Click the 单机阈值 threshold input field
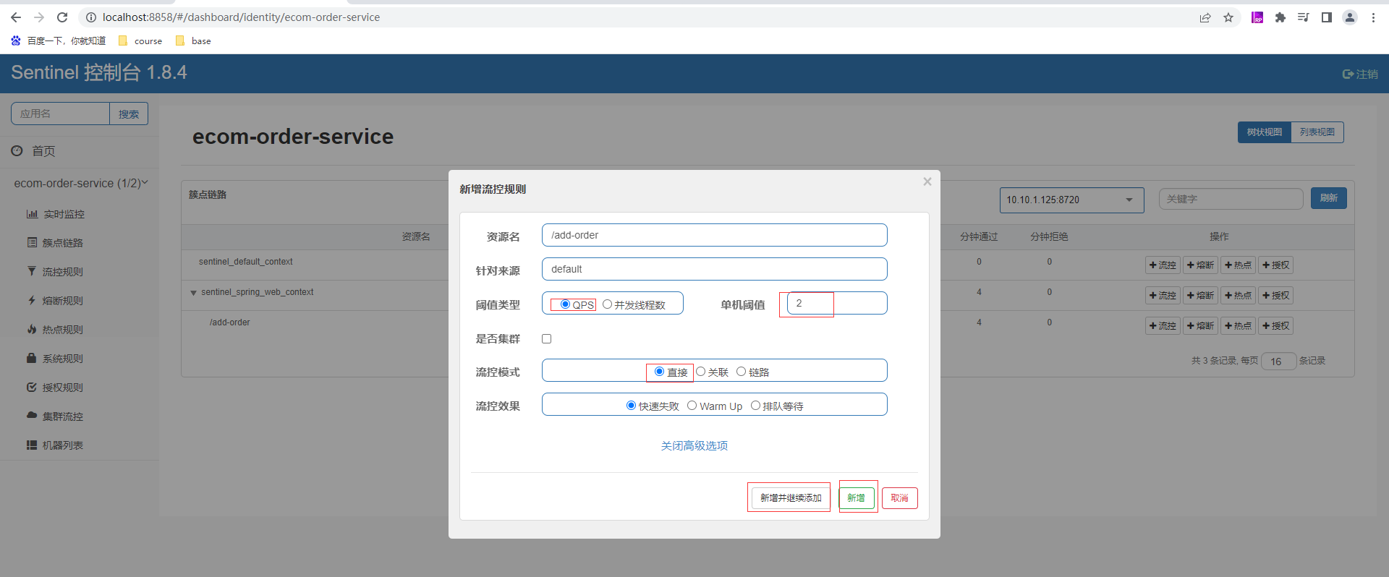Image resolution: width=1389 pixels, height=577 pixels. 836,303
